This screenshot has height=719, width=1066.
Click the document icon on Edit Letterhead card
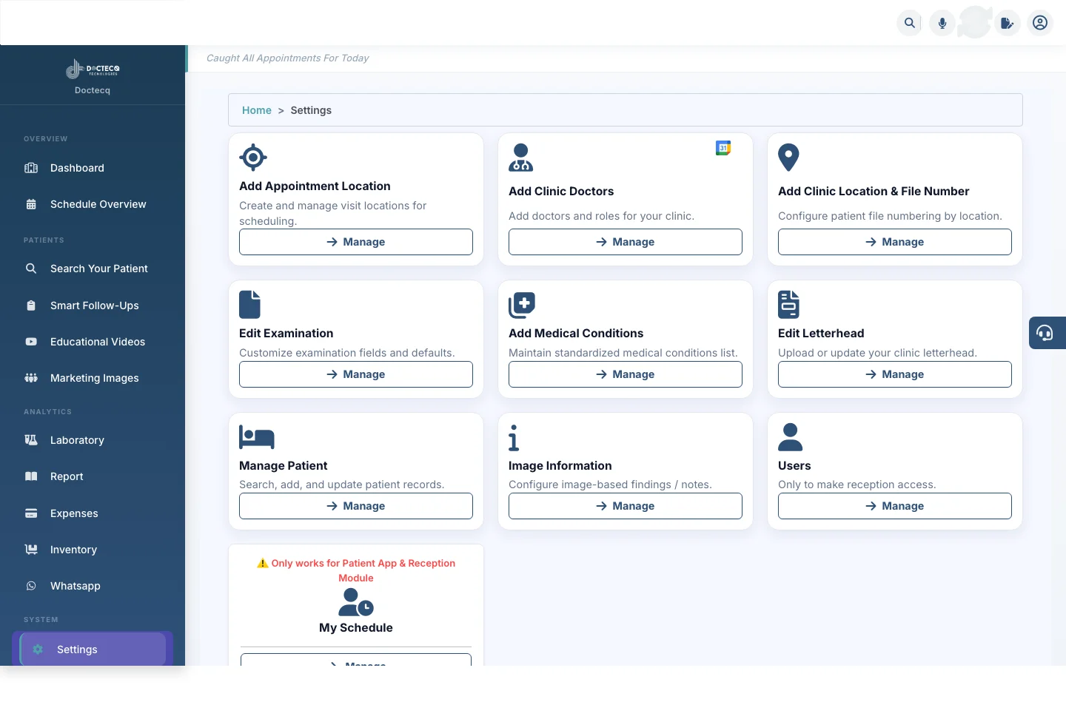pos(788,305)
